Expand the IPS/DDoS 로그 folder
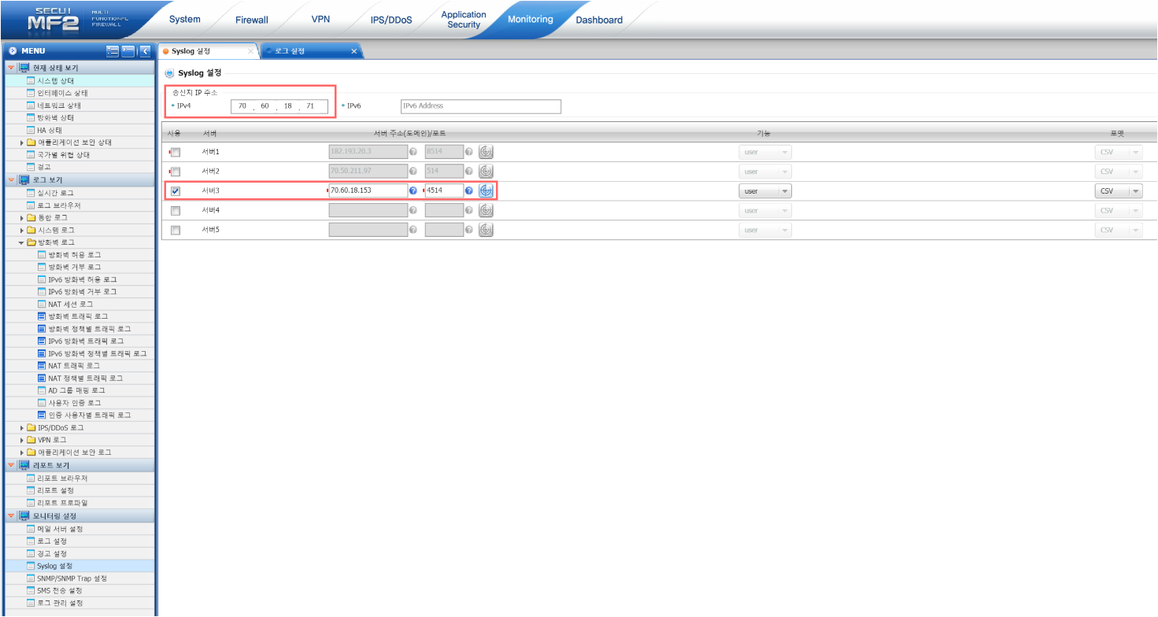The width and height of the screenshot is (1158, 617). point(22,428)
